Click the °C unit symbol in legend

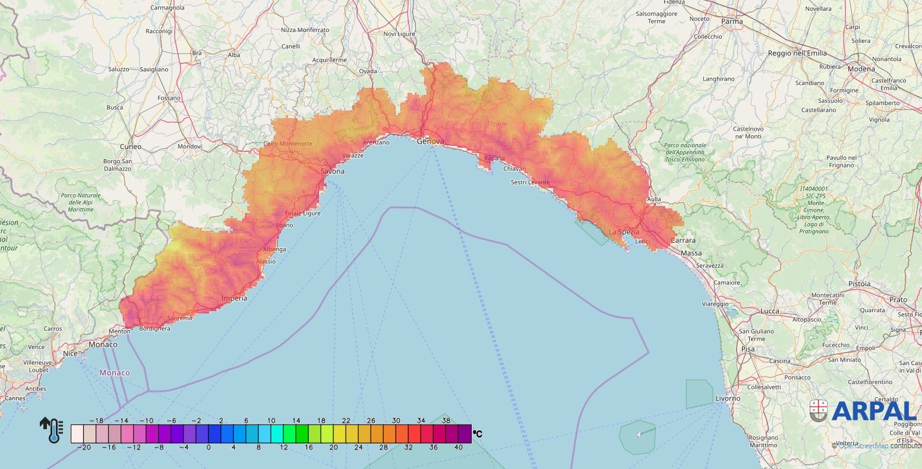tap(477, 434)
